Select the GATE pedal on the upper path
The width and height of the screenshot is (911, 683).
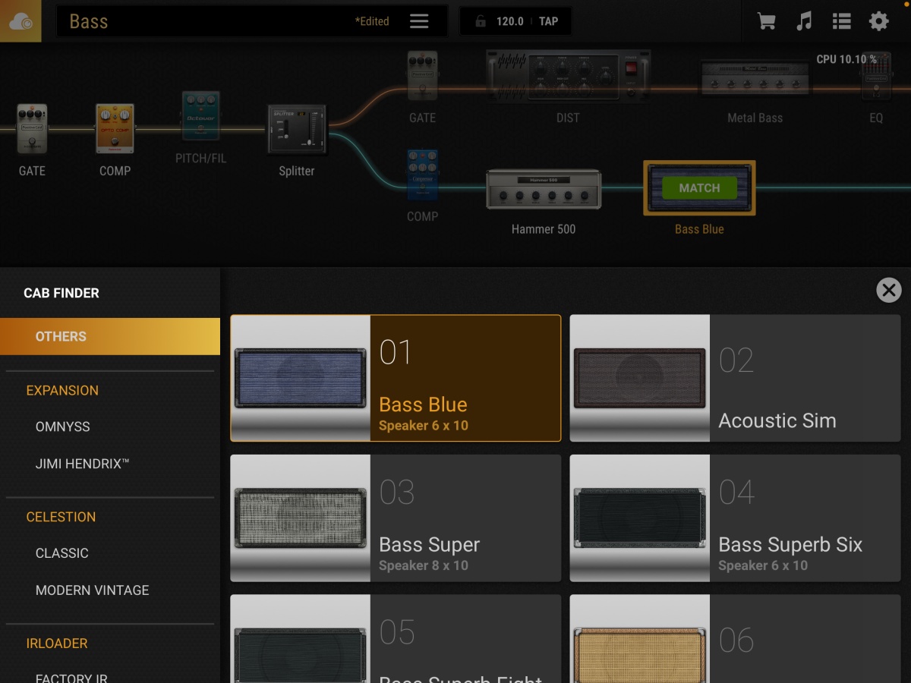click(422, 77)
